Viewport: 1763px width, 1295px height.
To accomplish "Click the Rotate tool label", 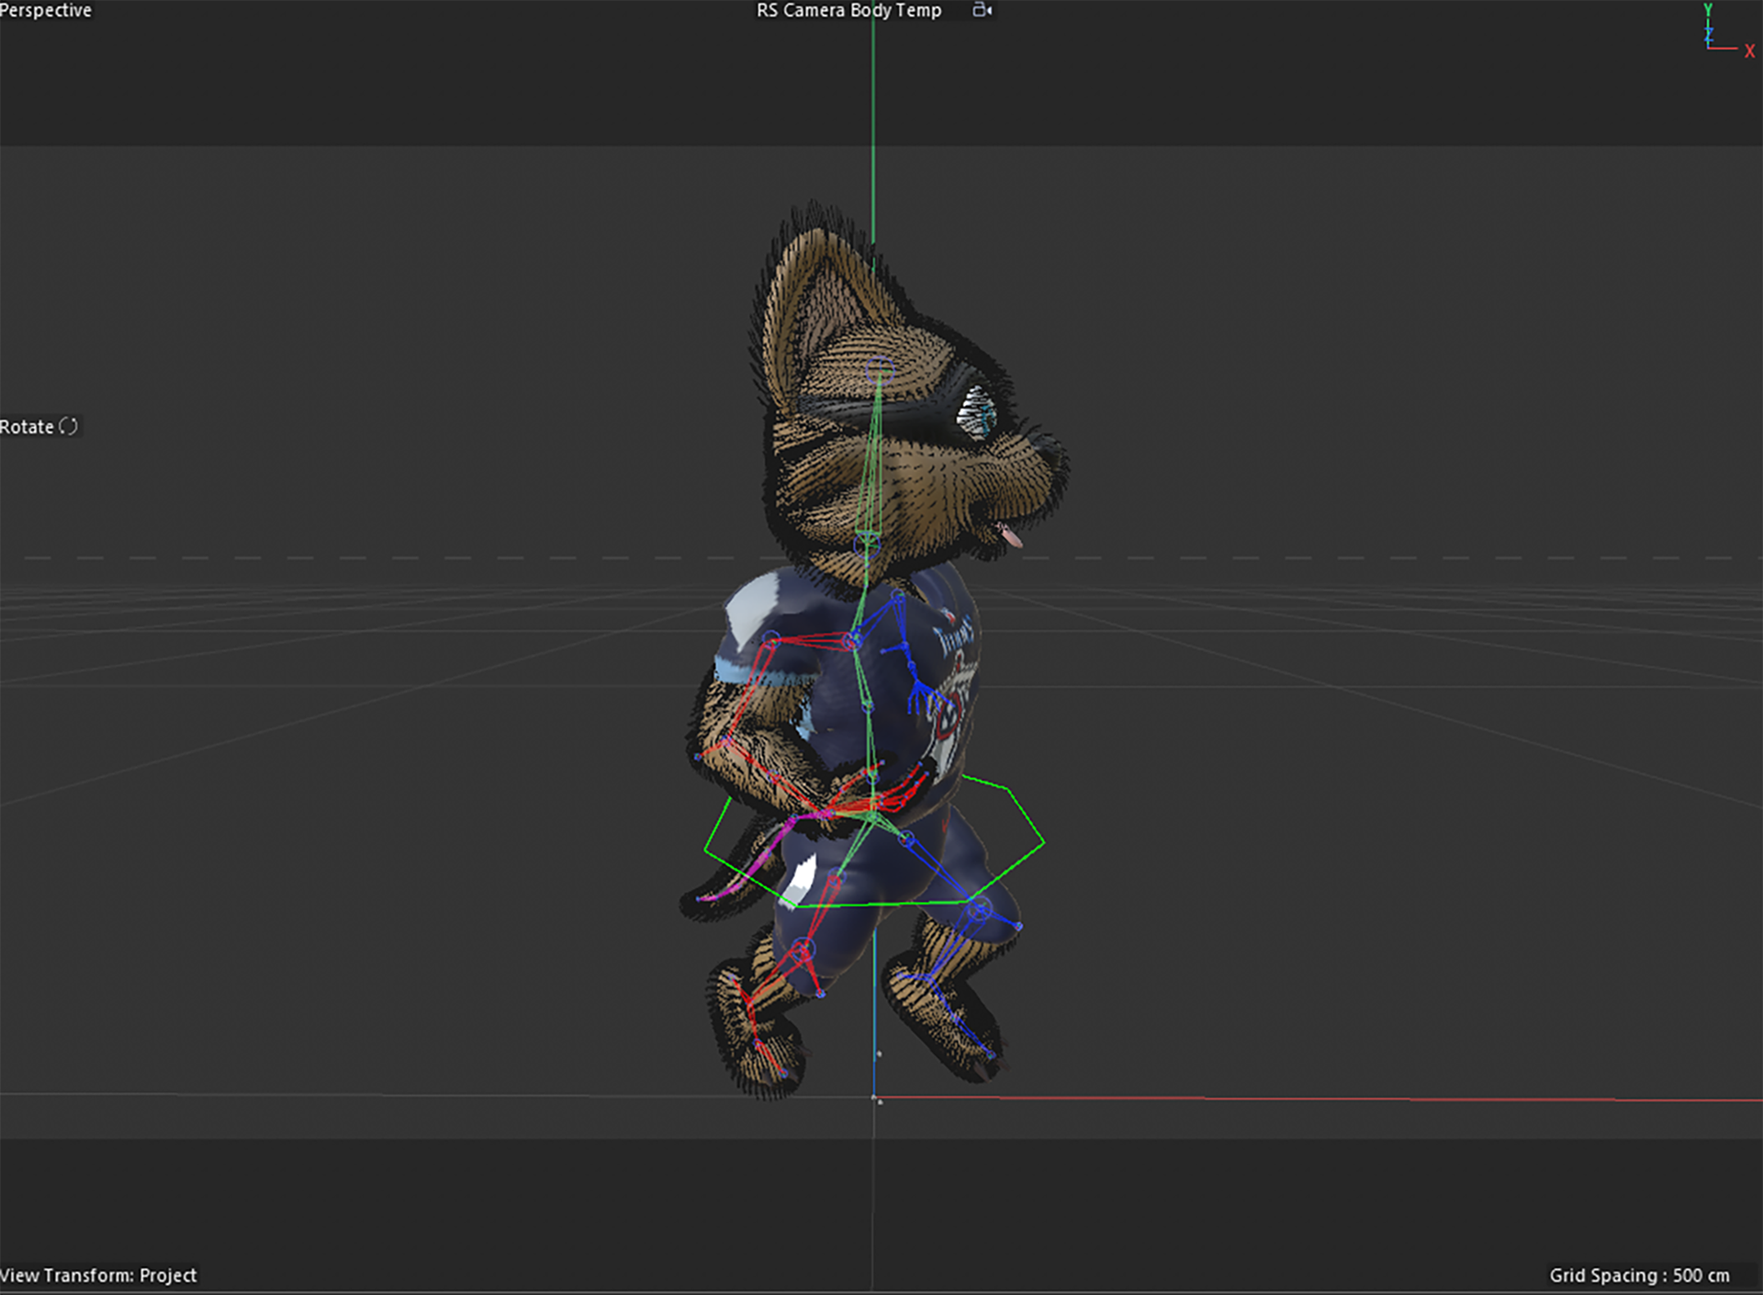I will [27, 426].
